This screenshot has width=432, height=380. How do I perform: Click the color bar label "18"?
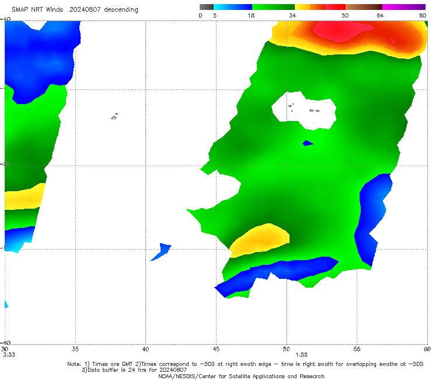click(x=251, y=15)
